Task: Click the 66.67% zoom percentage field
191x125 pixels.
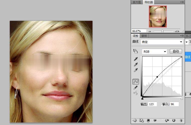Action: click(x=139, y=31)
